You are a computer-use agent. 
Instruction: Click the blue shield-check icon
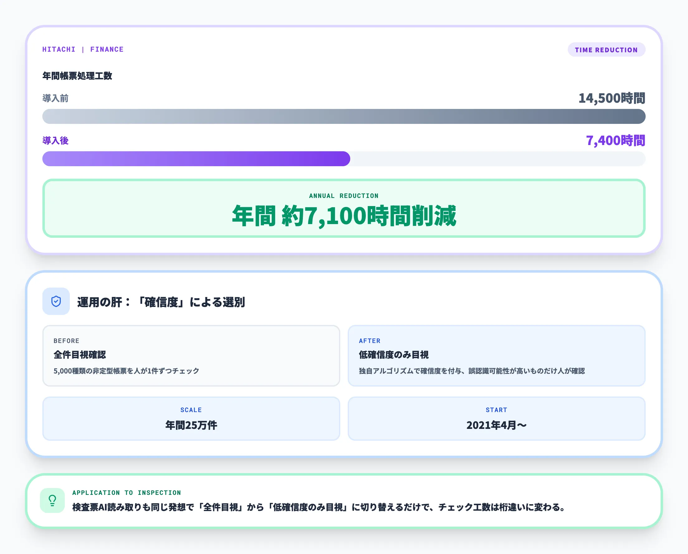(x=56, y=301)
